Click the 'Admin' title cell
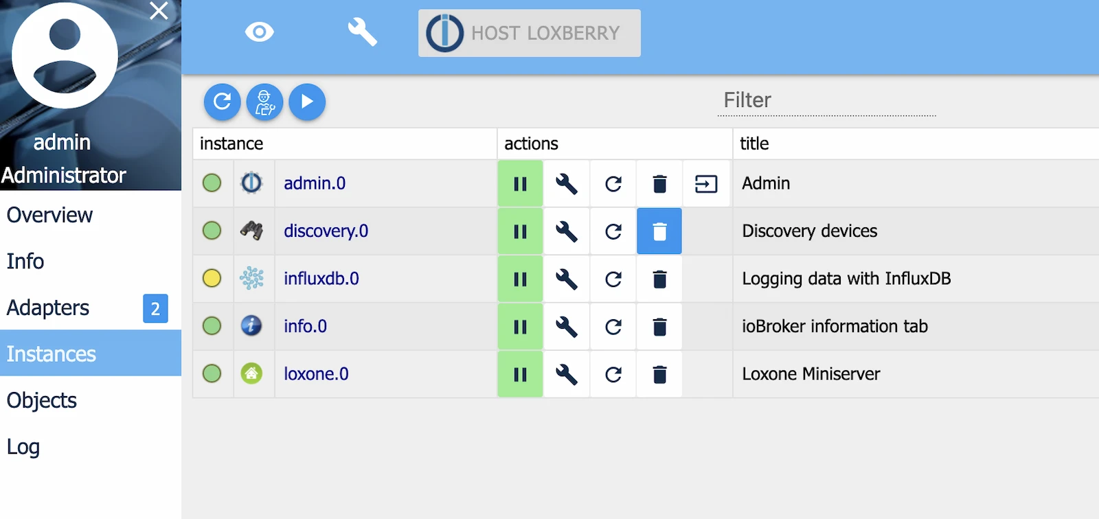Viewport: 1099px width, 519px height. point(766,183)
